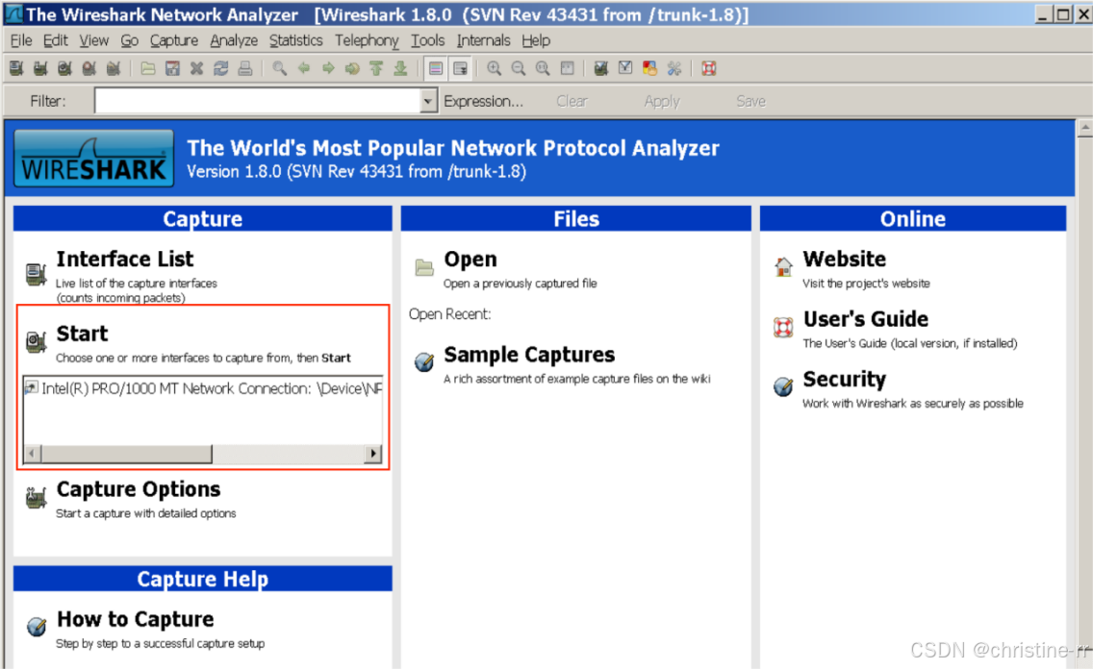Click the Save filter button

coord(750,101)
